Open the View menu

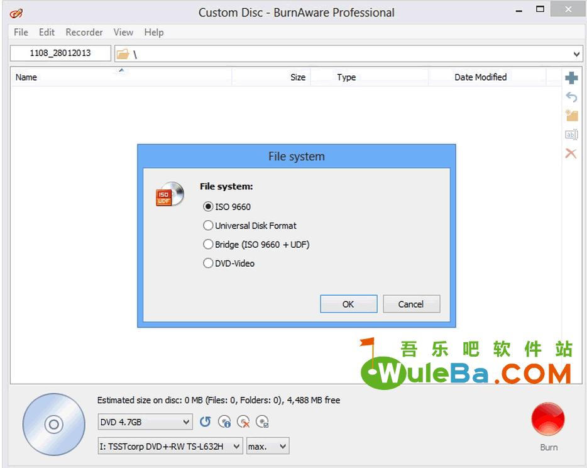point(124,32)
